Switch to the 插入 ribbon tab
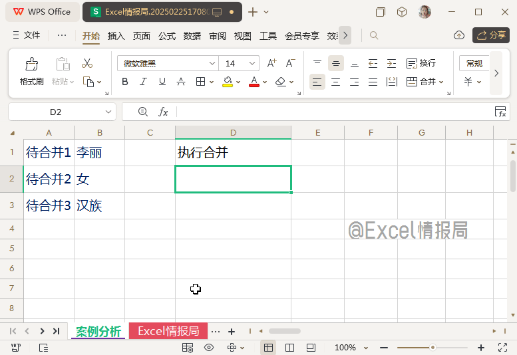Image resolution: width=517 pixels, height=355 pixels. 116,36
